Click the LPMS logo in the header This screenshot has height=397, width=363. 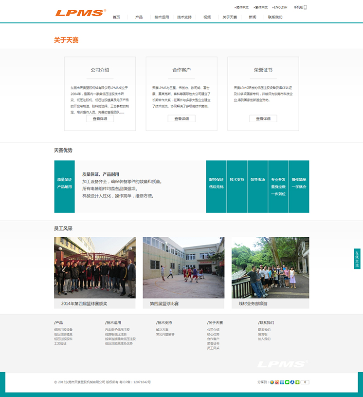81,13
